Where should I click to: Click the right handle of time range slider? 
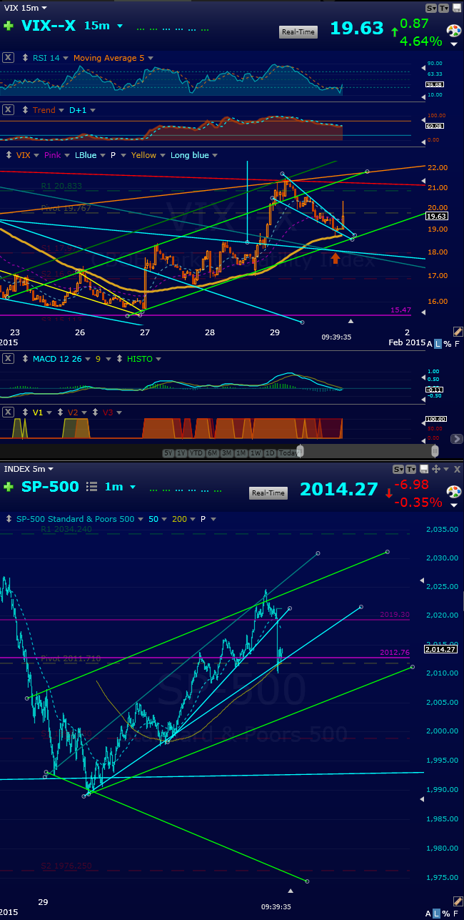435,451
